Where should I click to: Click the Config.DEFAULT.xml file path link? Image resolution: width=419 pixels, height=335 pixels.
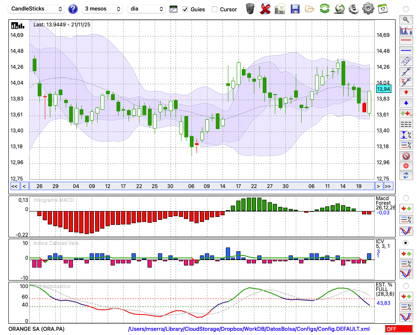pyautogui.click(x=249, y=329)
